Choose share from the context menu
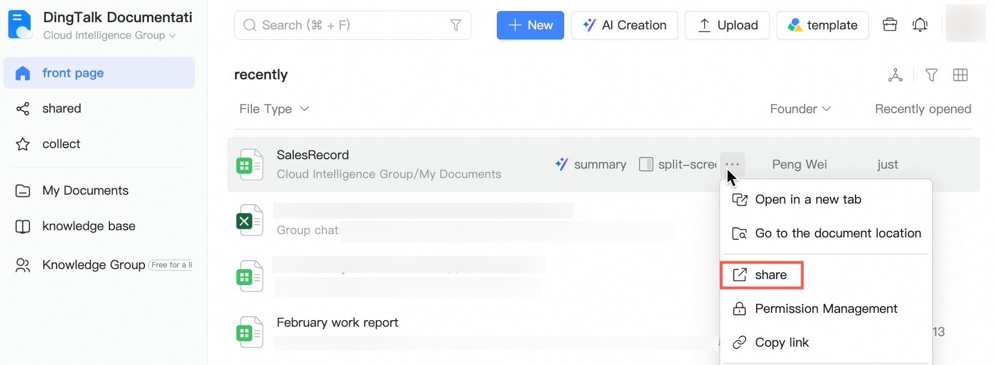 pos(762,275)
